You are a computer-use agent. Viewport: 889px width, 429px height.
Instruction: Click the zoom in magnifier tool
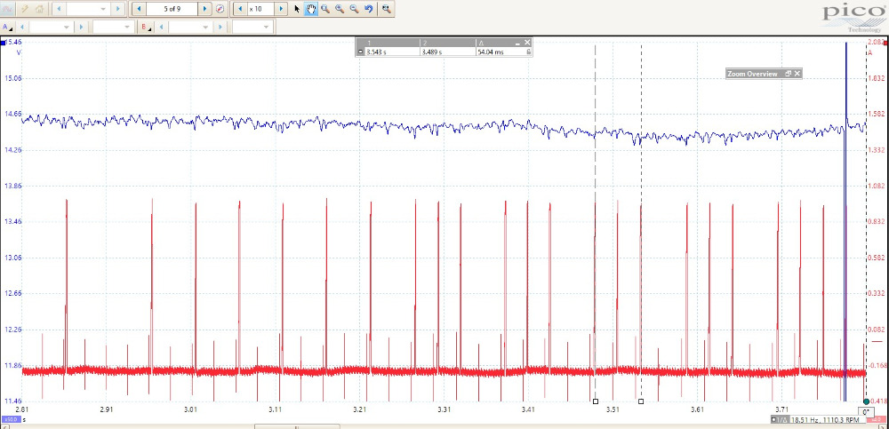pos(340,9)
